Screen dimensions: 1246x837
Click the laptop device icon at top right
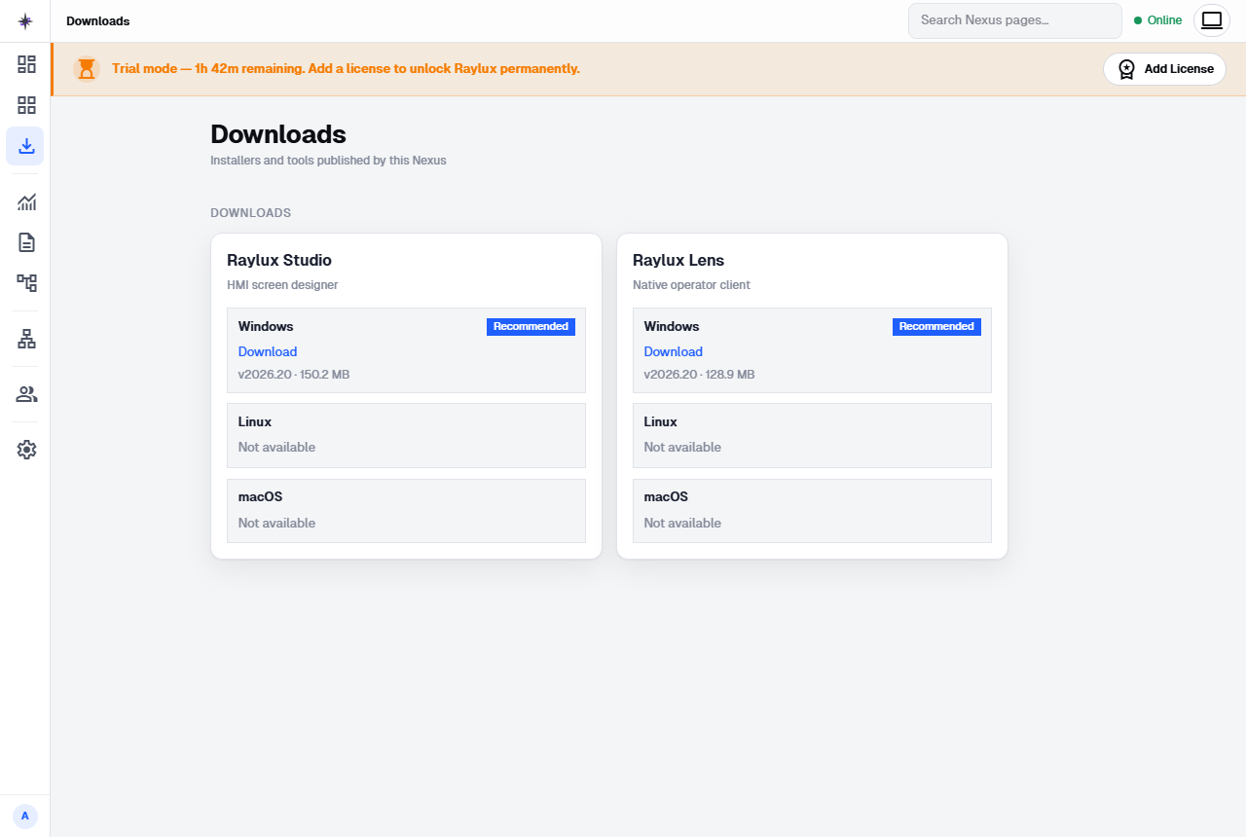coord(1212,20)
